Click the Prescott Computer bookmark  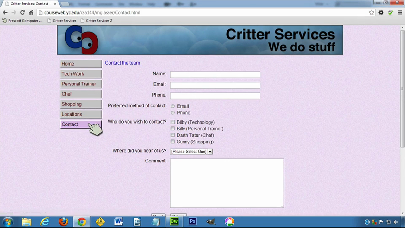pos(22,21)
